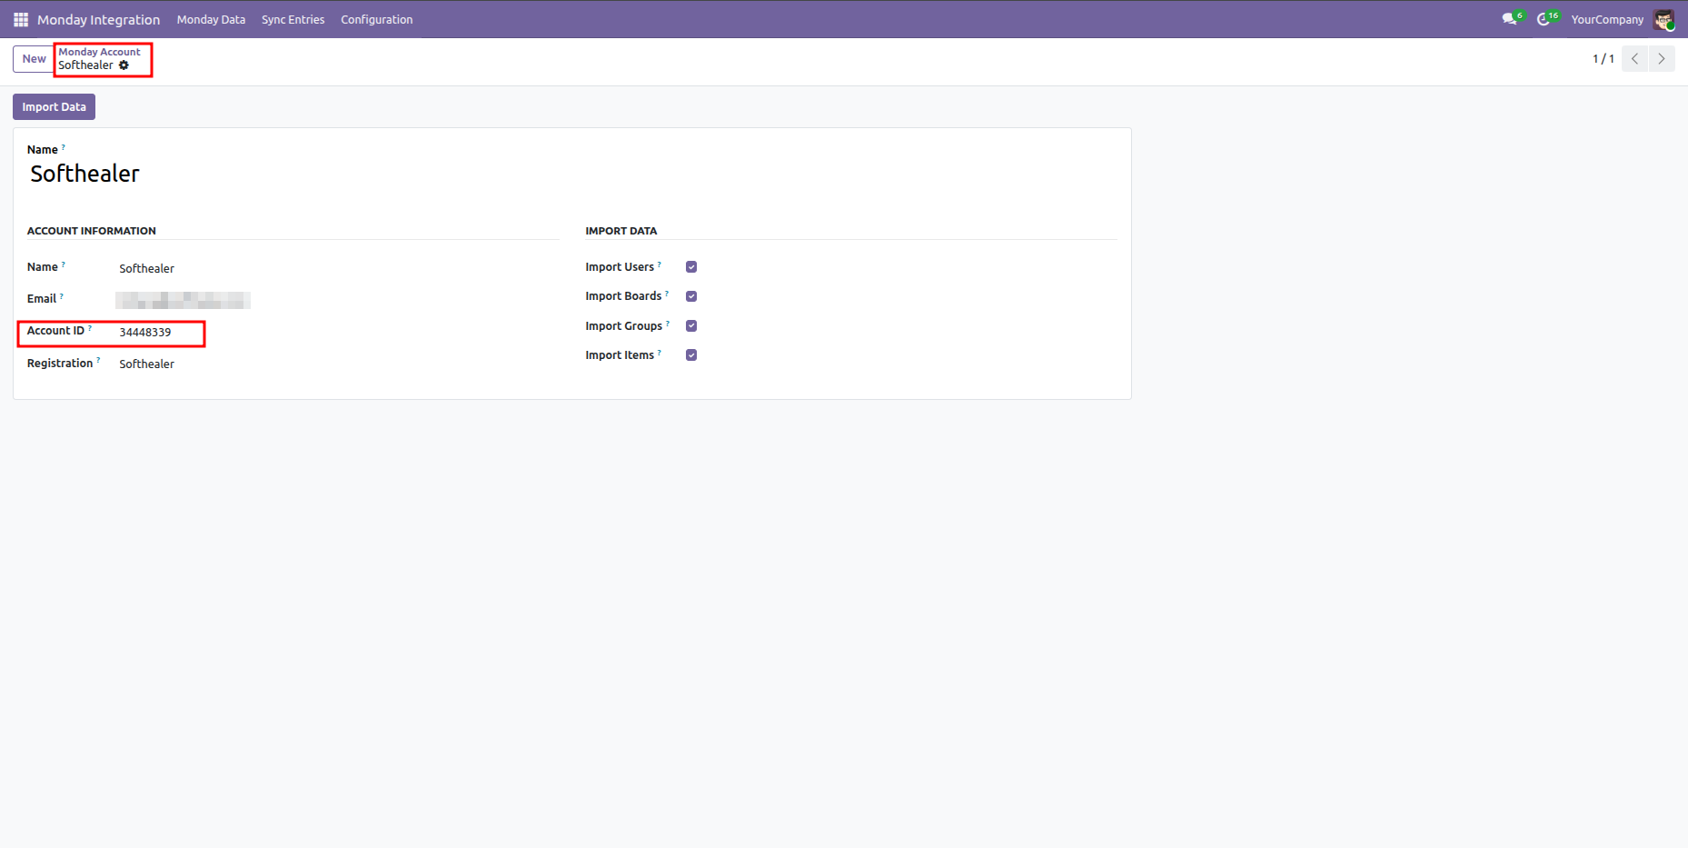Screen dimensions: 1688x848
Task: Click the Import Boards label
Action: pyautogui.click(x=623, y=296)
